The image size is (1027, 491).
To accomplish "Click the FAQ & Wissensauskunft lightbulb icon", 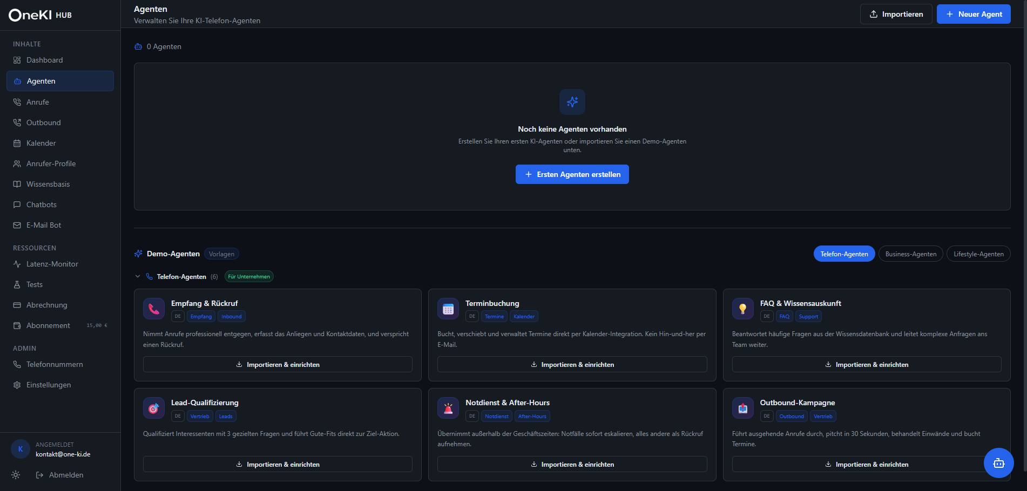I will point(743,309).
